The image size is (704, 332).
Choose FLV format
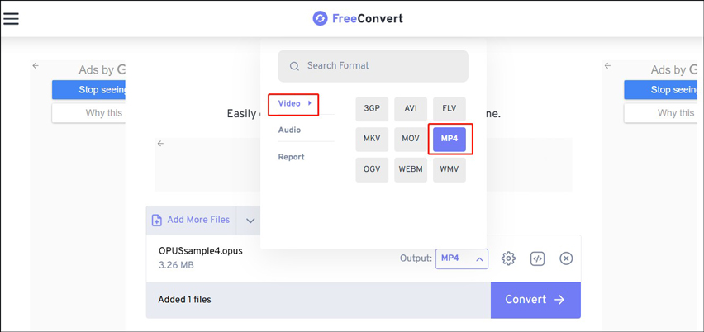click(x=449, y=109)
